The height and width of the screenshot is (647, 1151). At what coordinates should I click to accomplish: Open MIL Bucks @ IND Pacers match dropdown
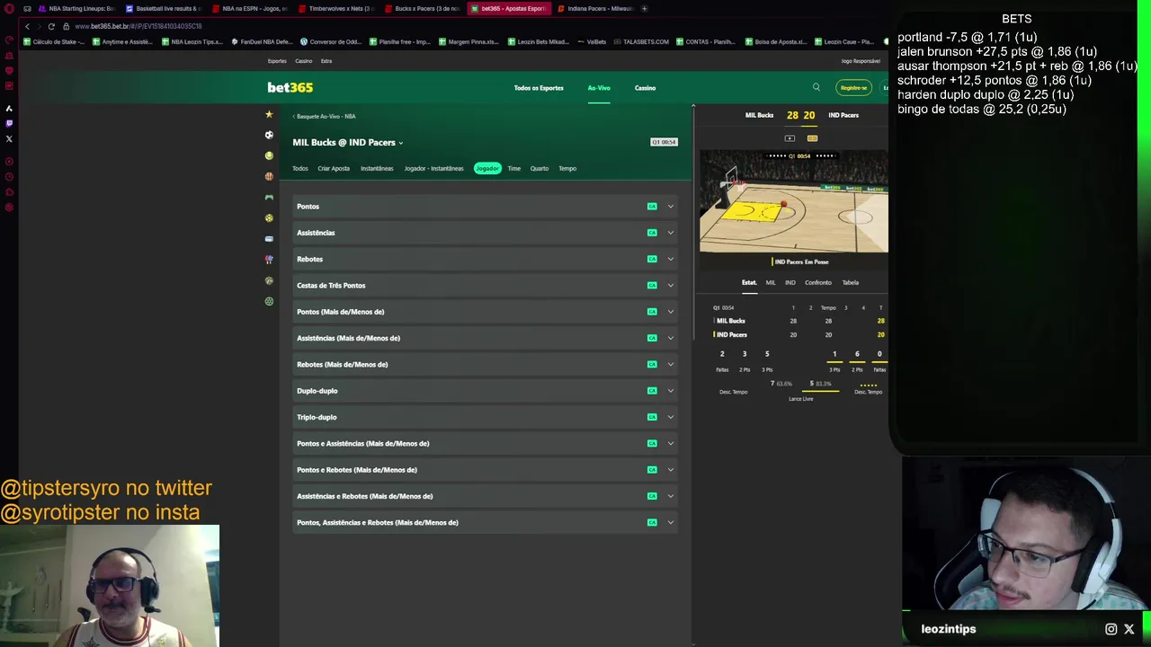348,142
